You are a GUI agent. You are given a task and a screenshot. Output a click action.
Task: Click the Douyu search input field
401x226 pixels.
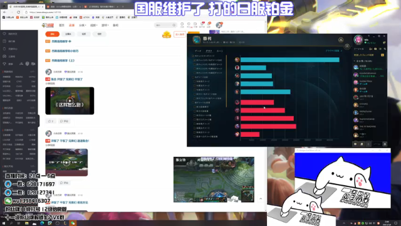coord(164,25)
